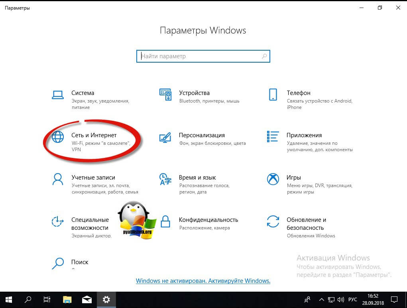Image resolution: width=407 pixels, height=308 pixels.
Task: Open the Учетные записи person icon
Action: (58, 179)
